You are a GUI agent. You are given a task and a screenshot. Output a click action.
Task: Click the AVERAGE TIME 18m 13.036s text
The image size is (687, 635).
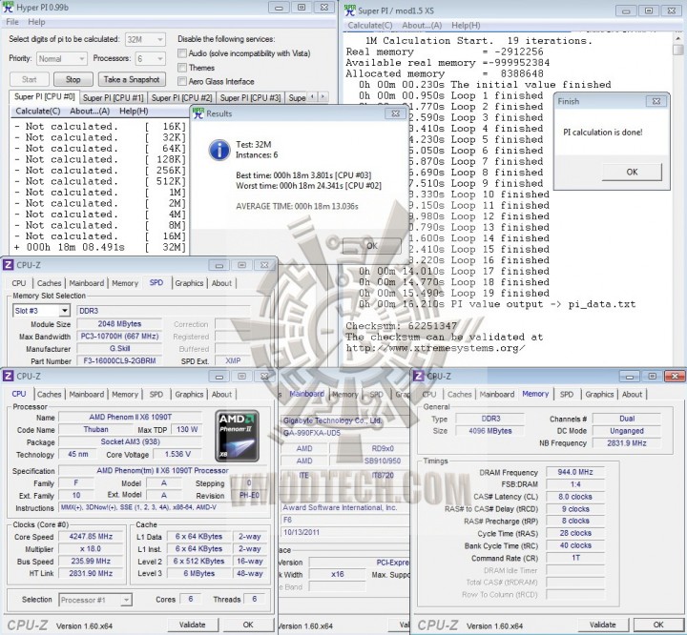[297, 206]
